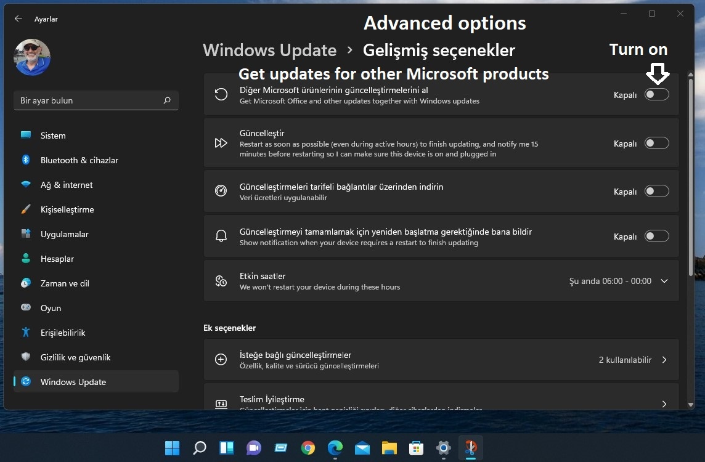Open Hesaplar settings page

[x=96, y=259]
